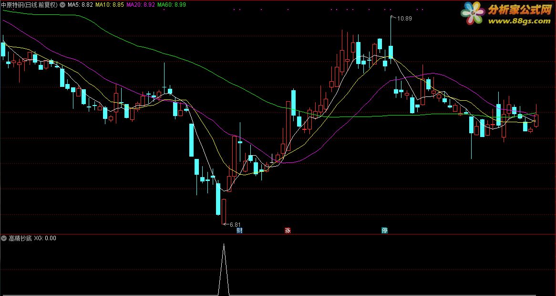
Task: Click the MA5: 8.82 label
Action: 80,5
